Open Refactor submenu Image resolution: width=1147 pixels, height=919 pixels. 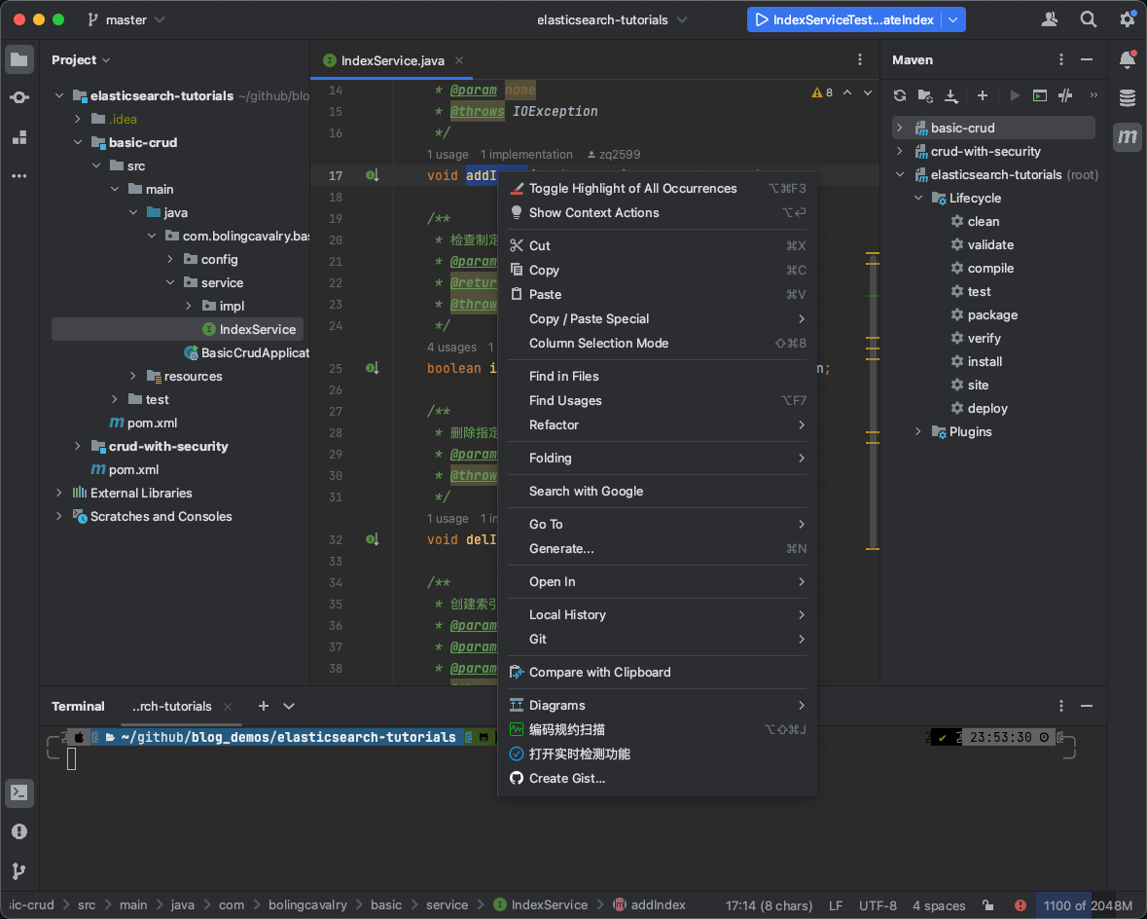point(657,424)
